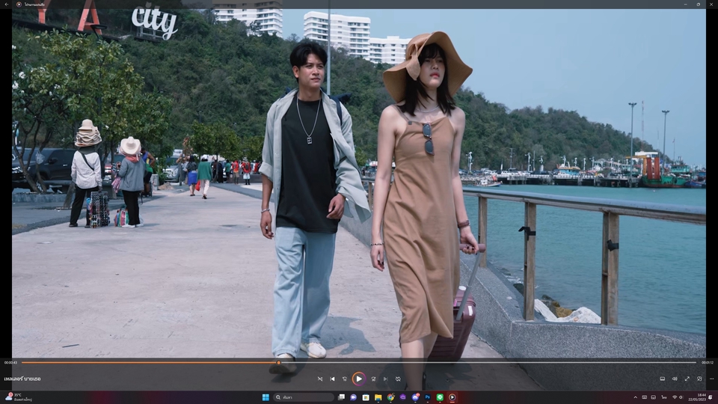Enter full screen mode

687,379
